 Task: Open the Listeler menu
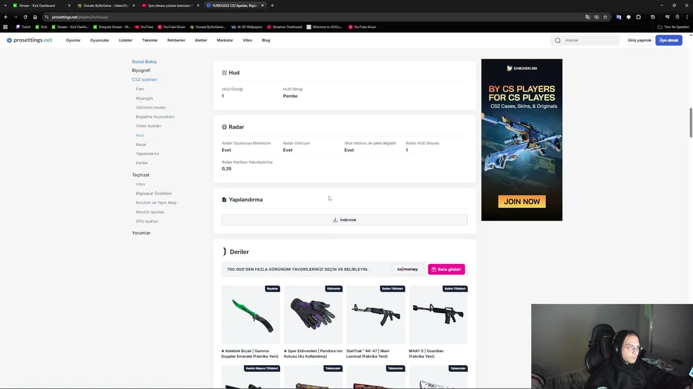[126, 41]
